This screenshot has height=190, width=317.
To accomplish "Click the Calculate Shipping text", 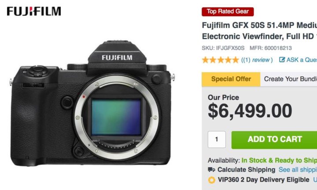I will pos(246,170).
